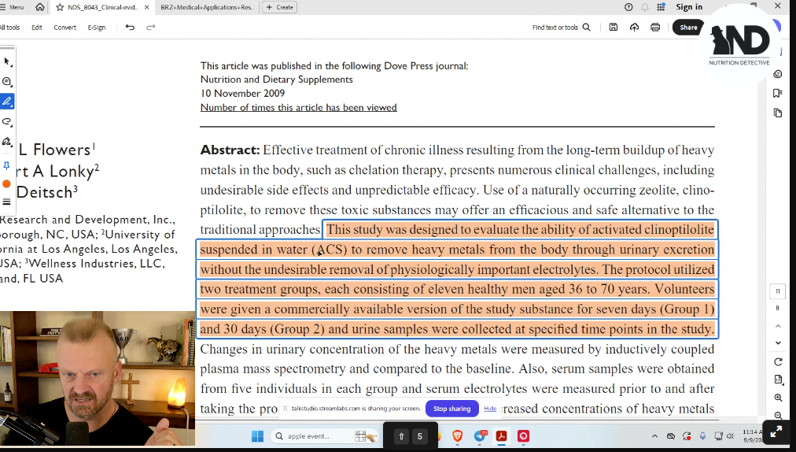The image size is (796, 452).
Task: Open the Menu hamburger button
Action: pyautogui.click(x=12, y=7)
